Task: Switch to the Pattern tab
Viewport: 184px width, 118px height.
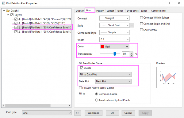Action: [100, 11]
